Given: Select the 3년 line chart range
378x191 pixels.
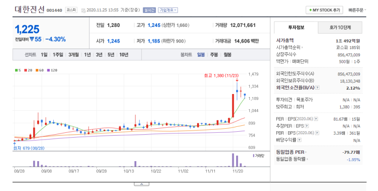Looking at the screenshot, I should [99, 55].
